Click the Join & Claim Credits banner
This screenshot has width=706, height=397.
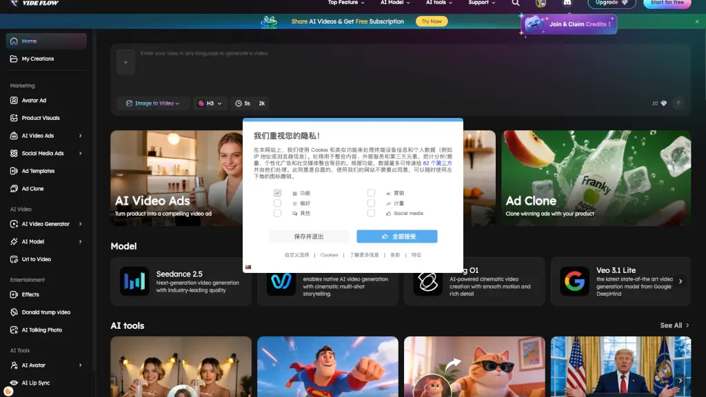pos(569,24)
